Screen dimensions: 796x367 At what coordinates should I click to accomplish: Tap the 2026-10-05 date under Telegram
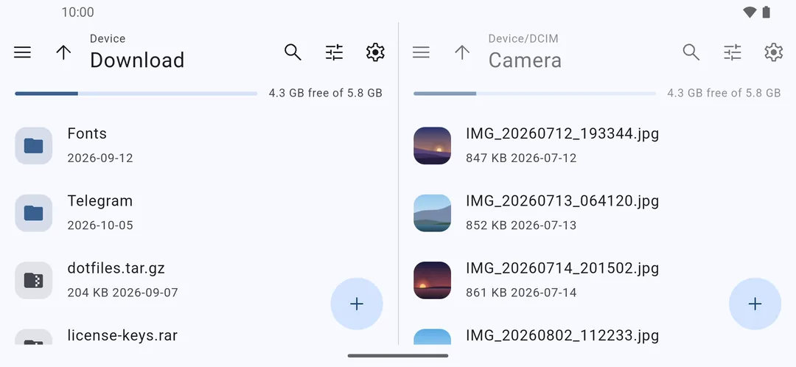[100, 226]
